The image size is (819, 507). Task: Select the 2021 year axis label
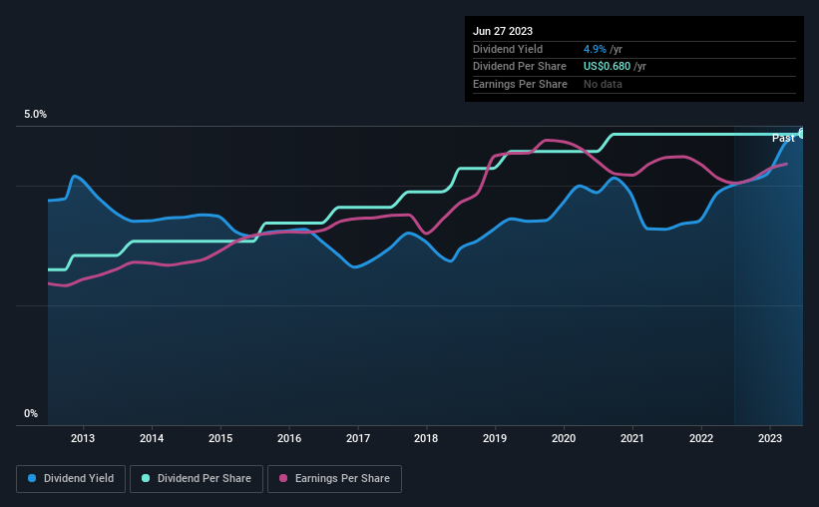[x=632, y=438]
